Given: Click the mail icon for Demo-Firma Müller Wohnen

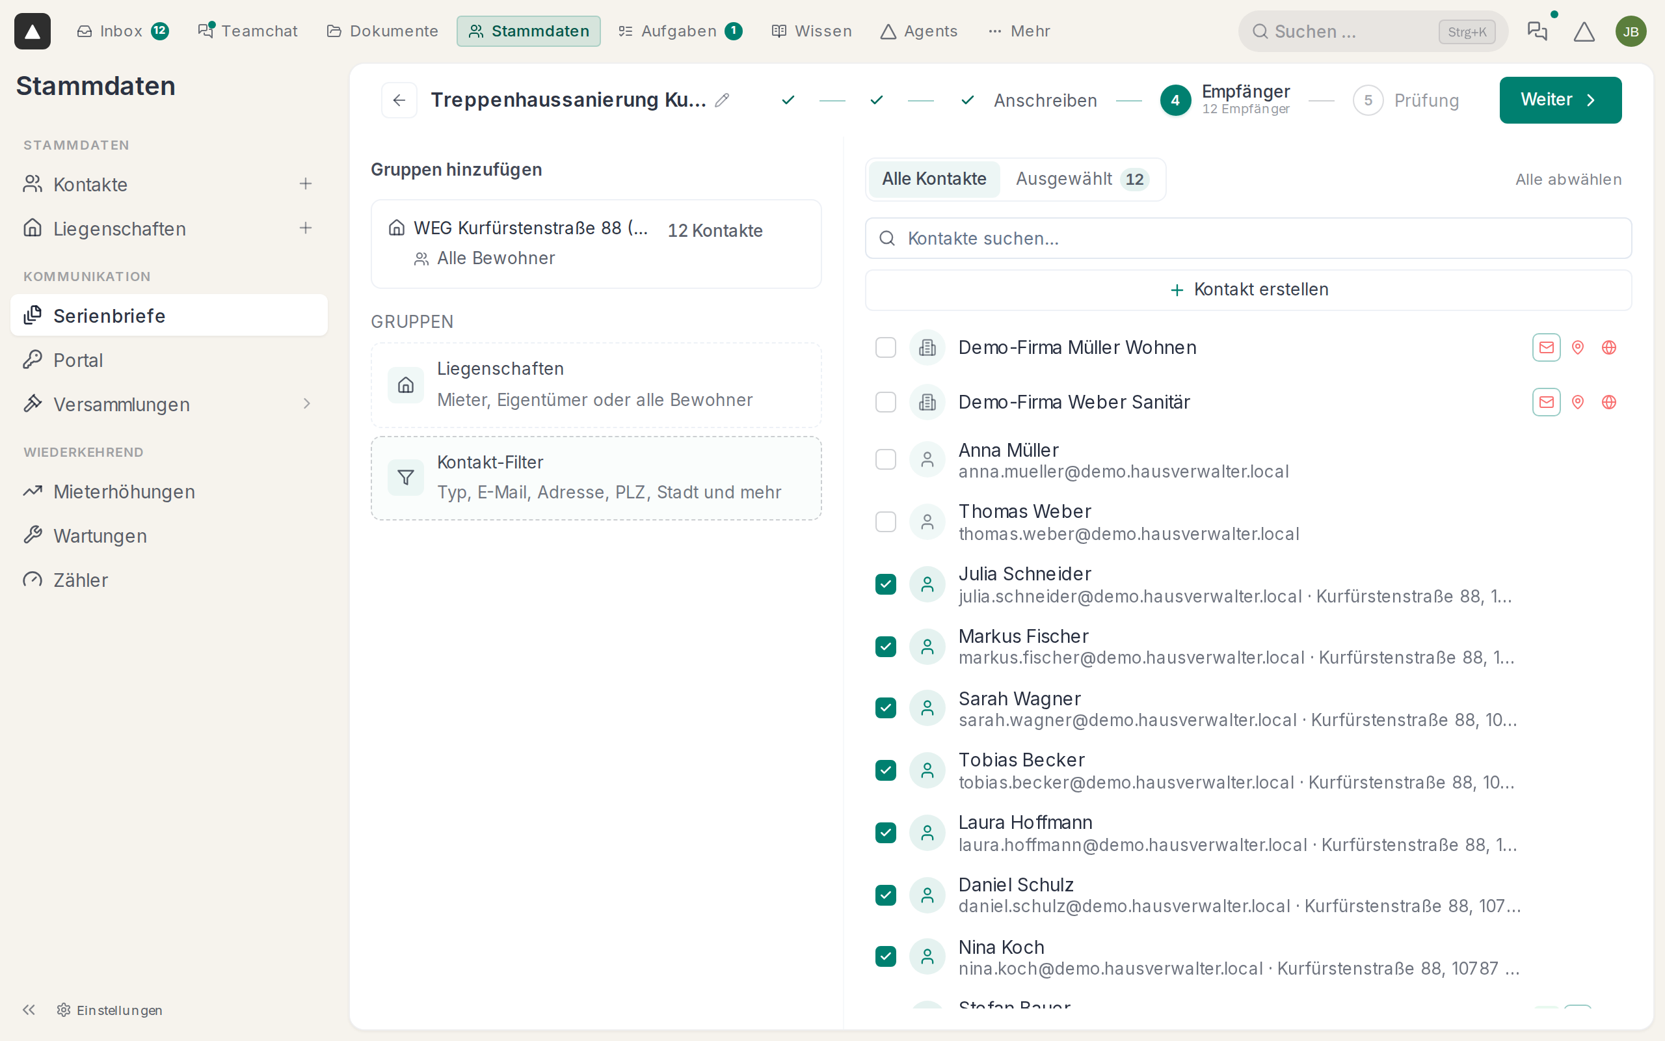Looking at the screenshot, I should (1547, 347).
